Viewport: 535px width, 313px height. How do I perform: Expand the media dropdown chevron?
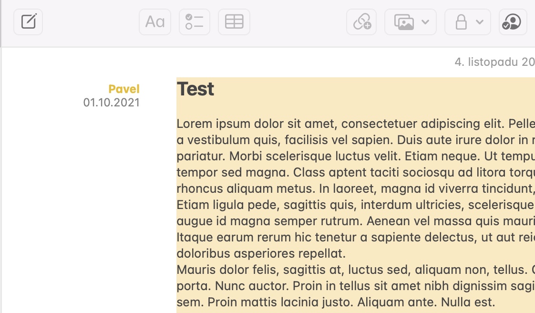[426, 22]
